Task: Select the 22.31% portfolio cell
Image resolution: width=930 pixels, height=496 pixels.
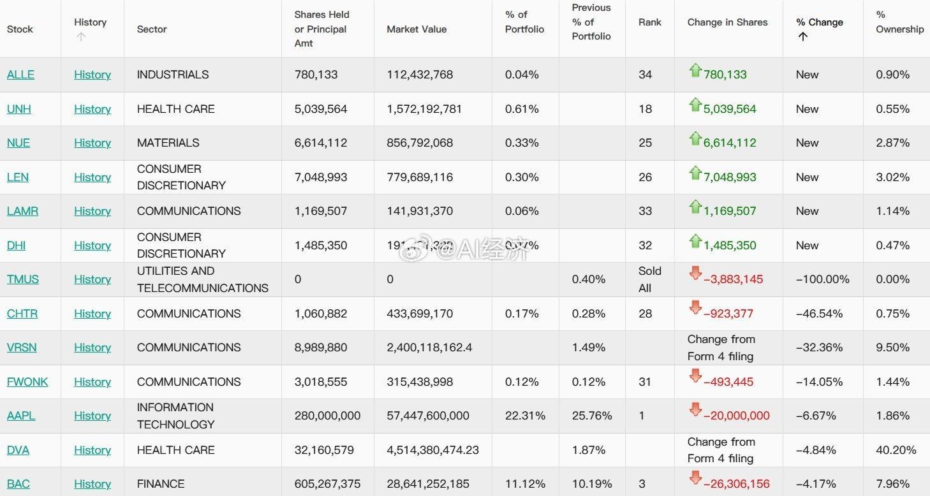Action: point(525,416)
